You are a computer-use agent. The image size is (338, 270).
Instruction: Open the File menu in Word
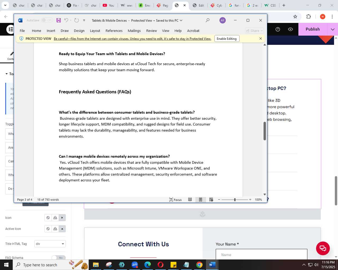(22, 31)
